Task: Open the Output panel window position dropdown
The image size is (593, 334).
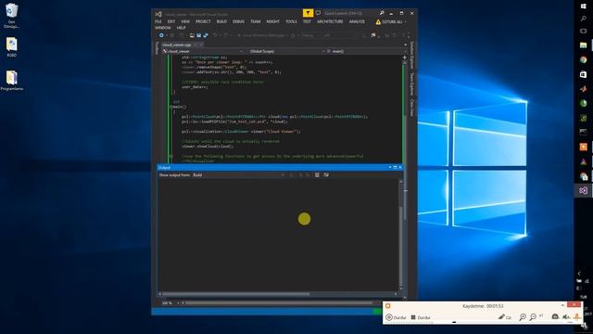Action: [x=390, y=167]
